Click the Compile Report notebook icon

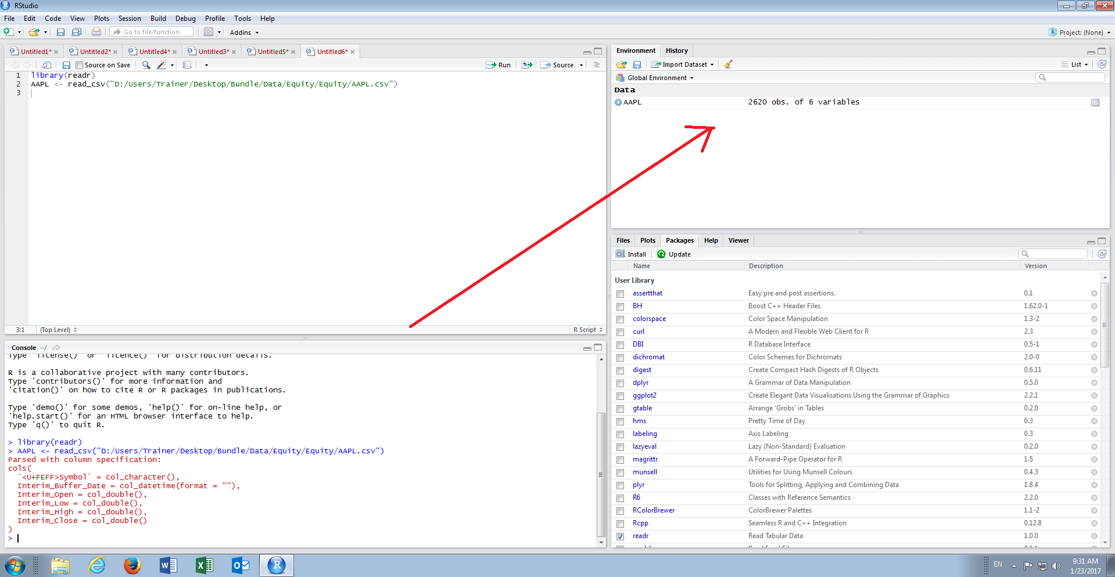187,65
